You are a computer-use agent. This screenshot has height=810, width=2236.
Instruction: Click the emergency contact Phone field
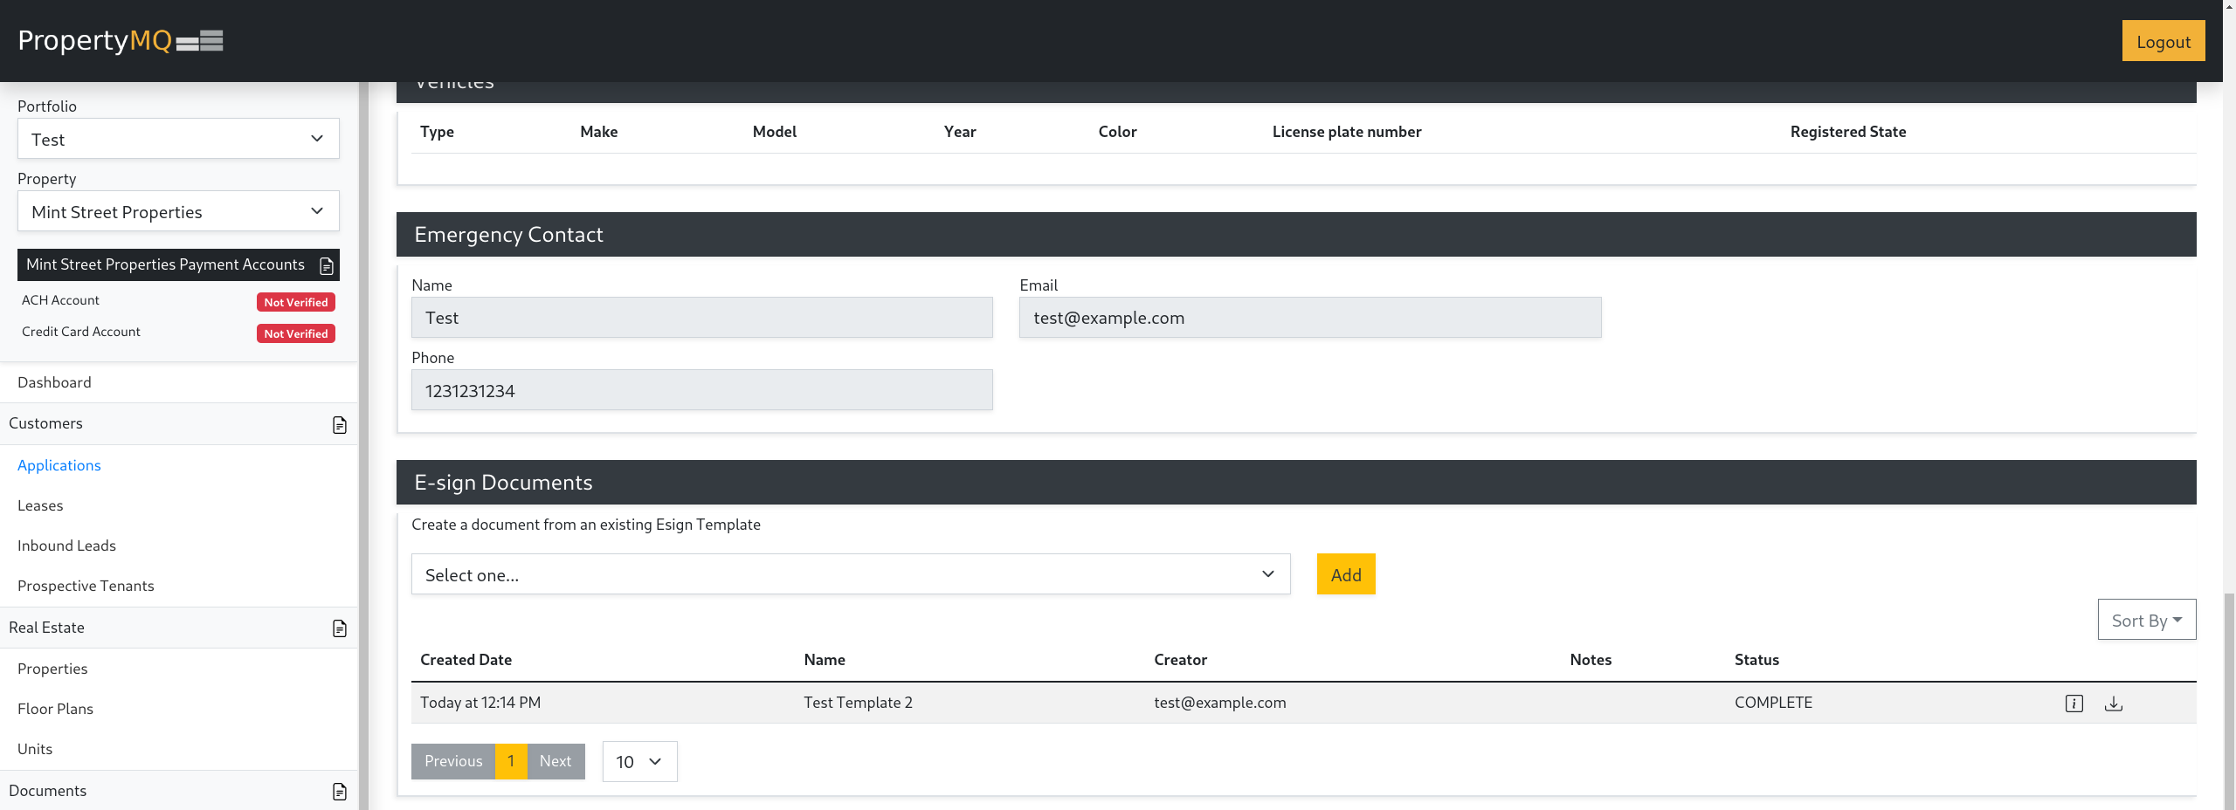click(701, 390)
